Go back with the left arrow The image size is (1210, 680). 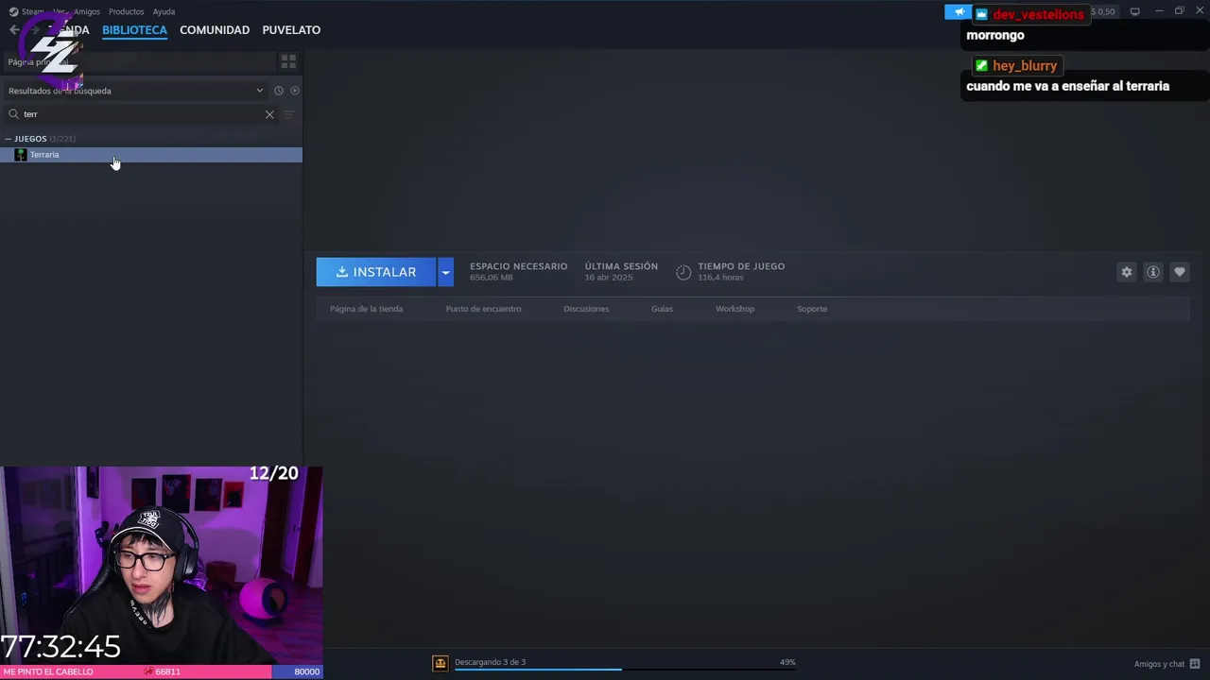pyautogui.click(x=14, y=30)
